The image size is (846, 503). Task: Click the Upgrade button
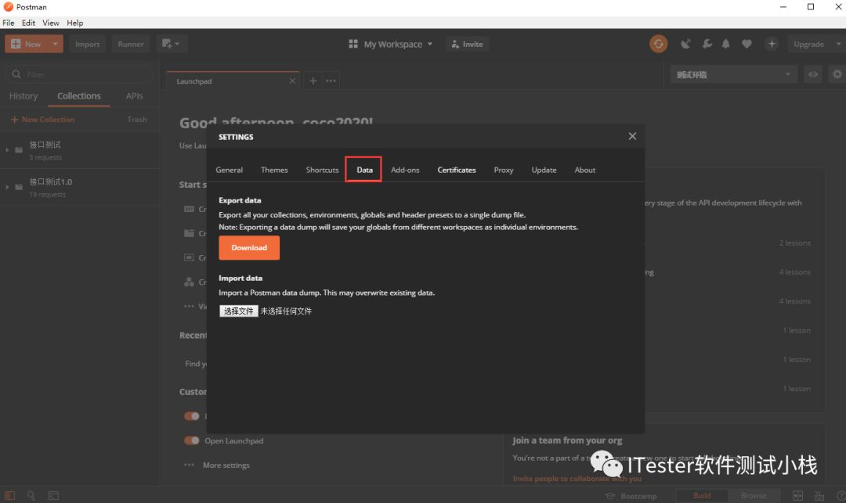click(808, 44)
